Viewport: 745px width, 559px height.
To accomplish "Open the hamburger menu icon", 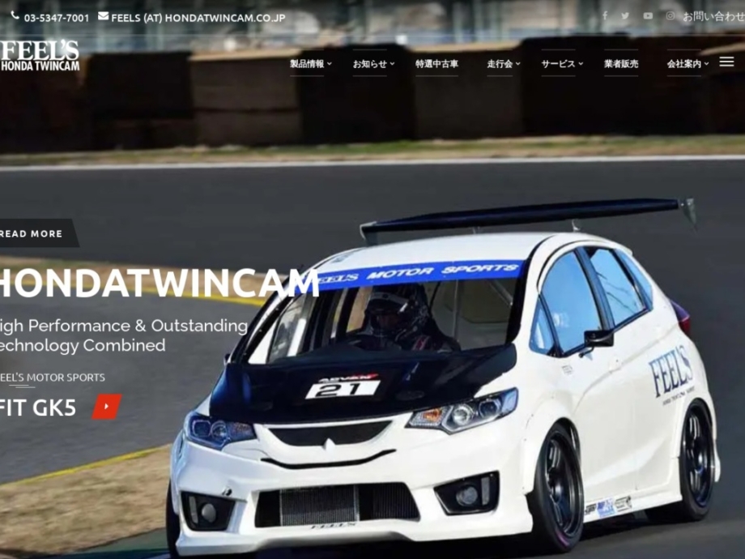I will tap(728, 62).
